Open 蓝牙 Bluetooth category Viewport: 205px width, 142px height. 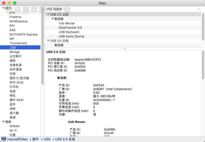pos(13,104)
